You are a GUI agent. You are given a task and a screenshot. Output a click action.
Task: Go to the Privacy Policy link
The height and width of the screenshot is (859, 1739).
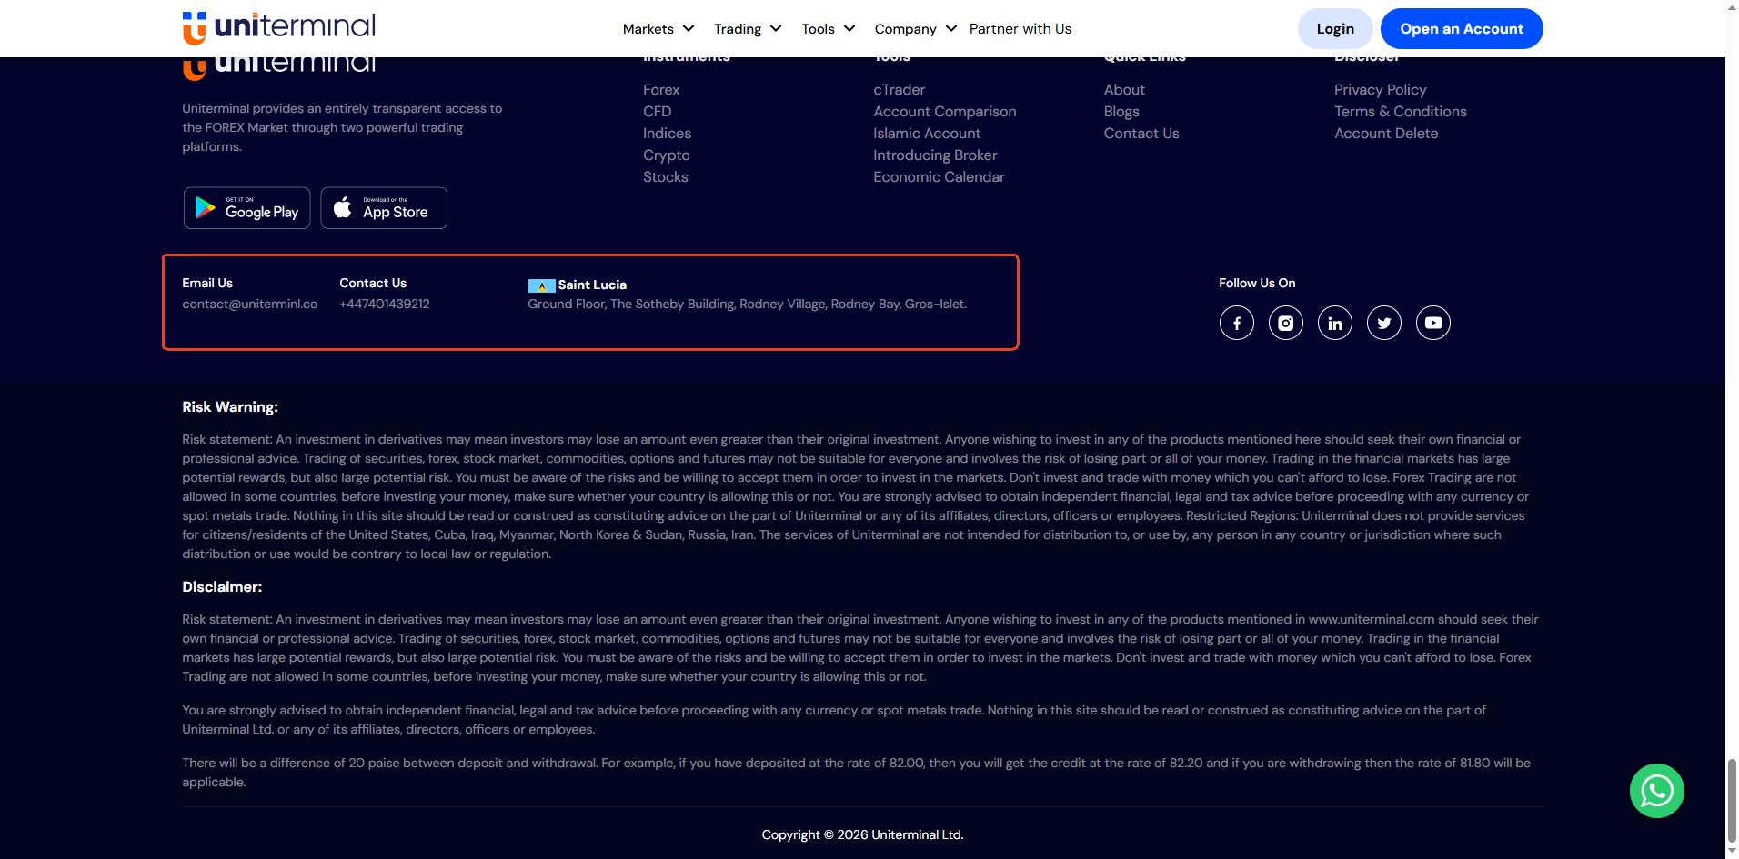pyautogui.click(x=1380, y=90)
